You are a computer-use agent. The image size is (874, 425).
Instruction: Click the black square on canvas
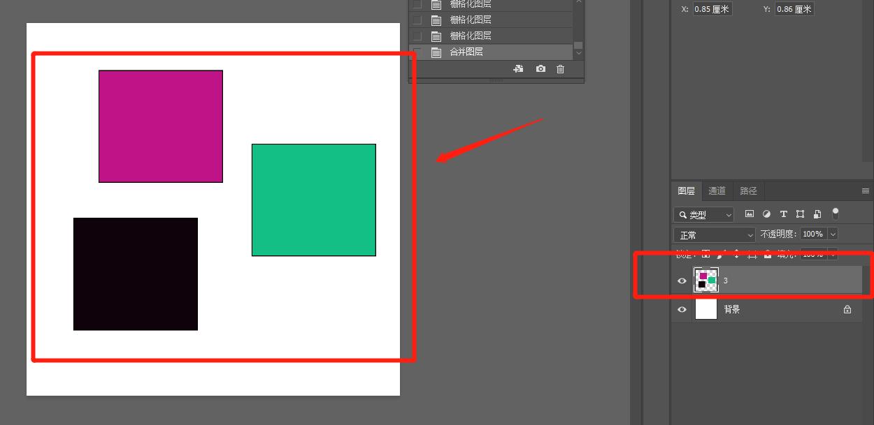tap(136, 274)
